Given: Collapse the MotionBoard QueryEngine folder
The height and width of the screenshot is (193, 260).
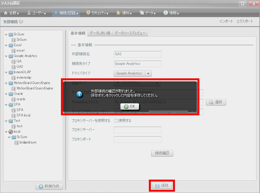Looking at the screenshot, I should coord(6,83).
